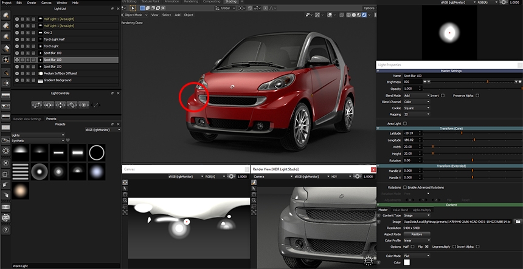Viewport: 523px width, 269px height.
Task: Select the ring light preset thumbnail
Action: pyautogui.click(x=97, y=152)
